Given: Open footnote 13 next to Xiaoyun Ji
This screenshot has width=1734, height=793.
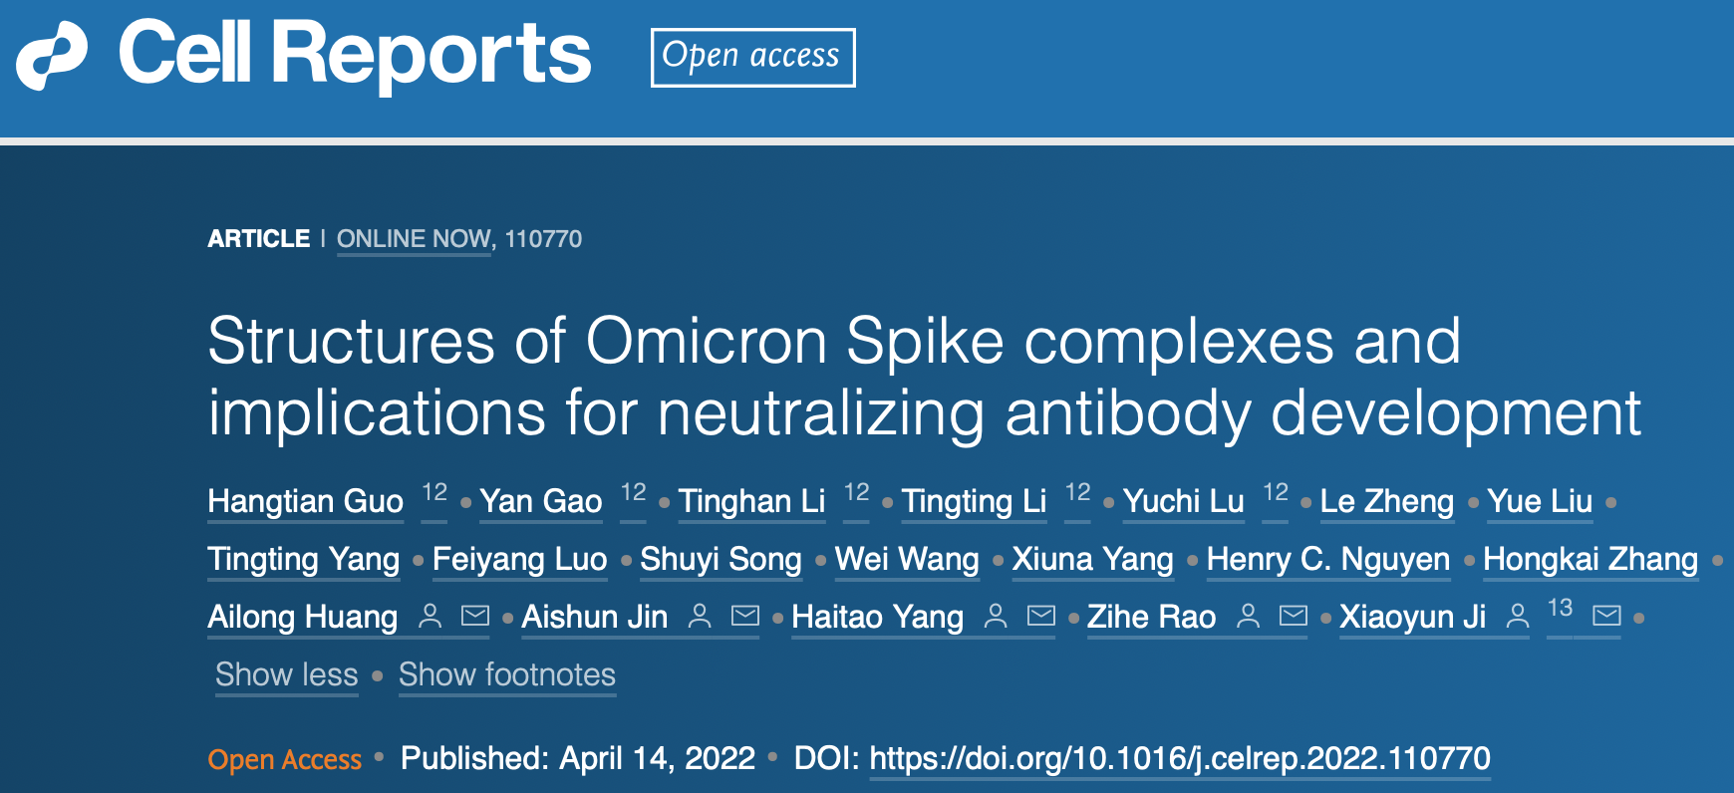Looking at the screenshot, I should coord(1560,608).
